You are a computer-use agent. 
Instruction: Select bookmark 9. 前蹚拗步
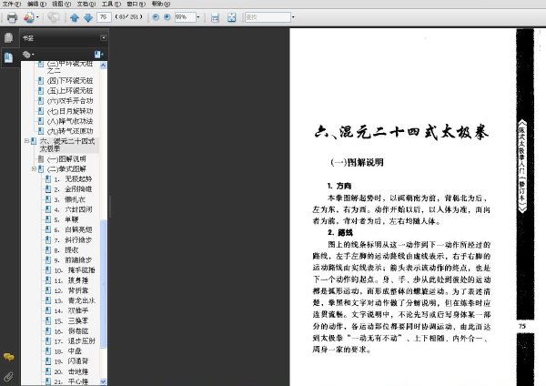coord(73,259)
